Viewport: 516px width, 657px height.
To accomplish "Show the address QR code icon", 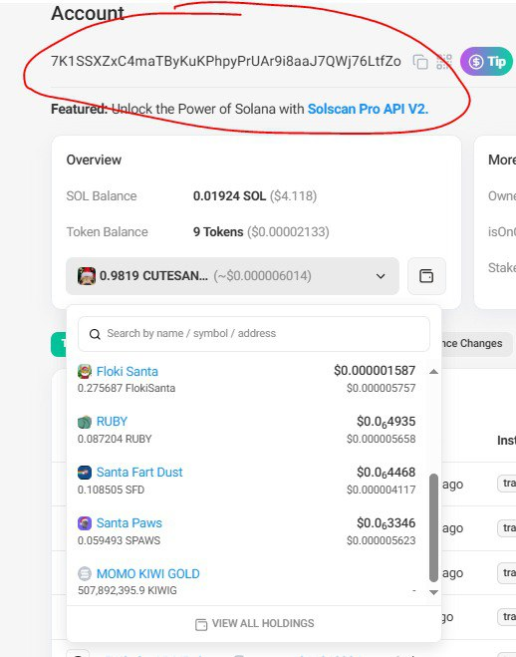I will click(x=444, y=62).
